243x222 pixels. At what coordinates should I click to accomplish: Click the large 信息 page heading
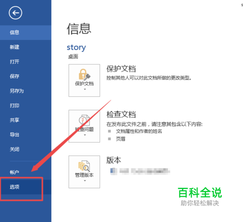tap(79, 29)
